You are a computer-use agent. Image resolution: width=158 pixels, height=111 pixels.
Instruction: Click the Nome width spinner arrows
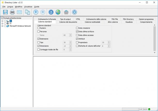click(x=70, y=35)
